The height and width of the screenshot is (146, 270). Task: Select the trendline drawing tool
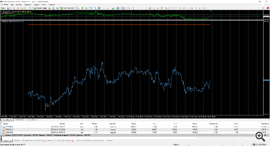[x=146, y=8]
